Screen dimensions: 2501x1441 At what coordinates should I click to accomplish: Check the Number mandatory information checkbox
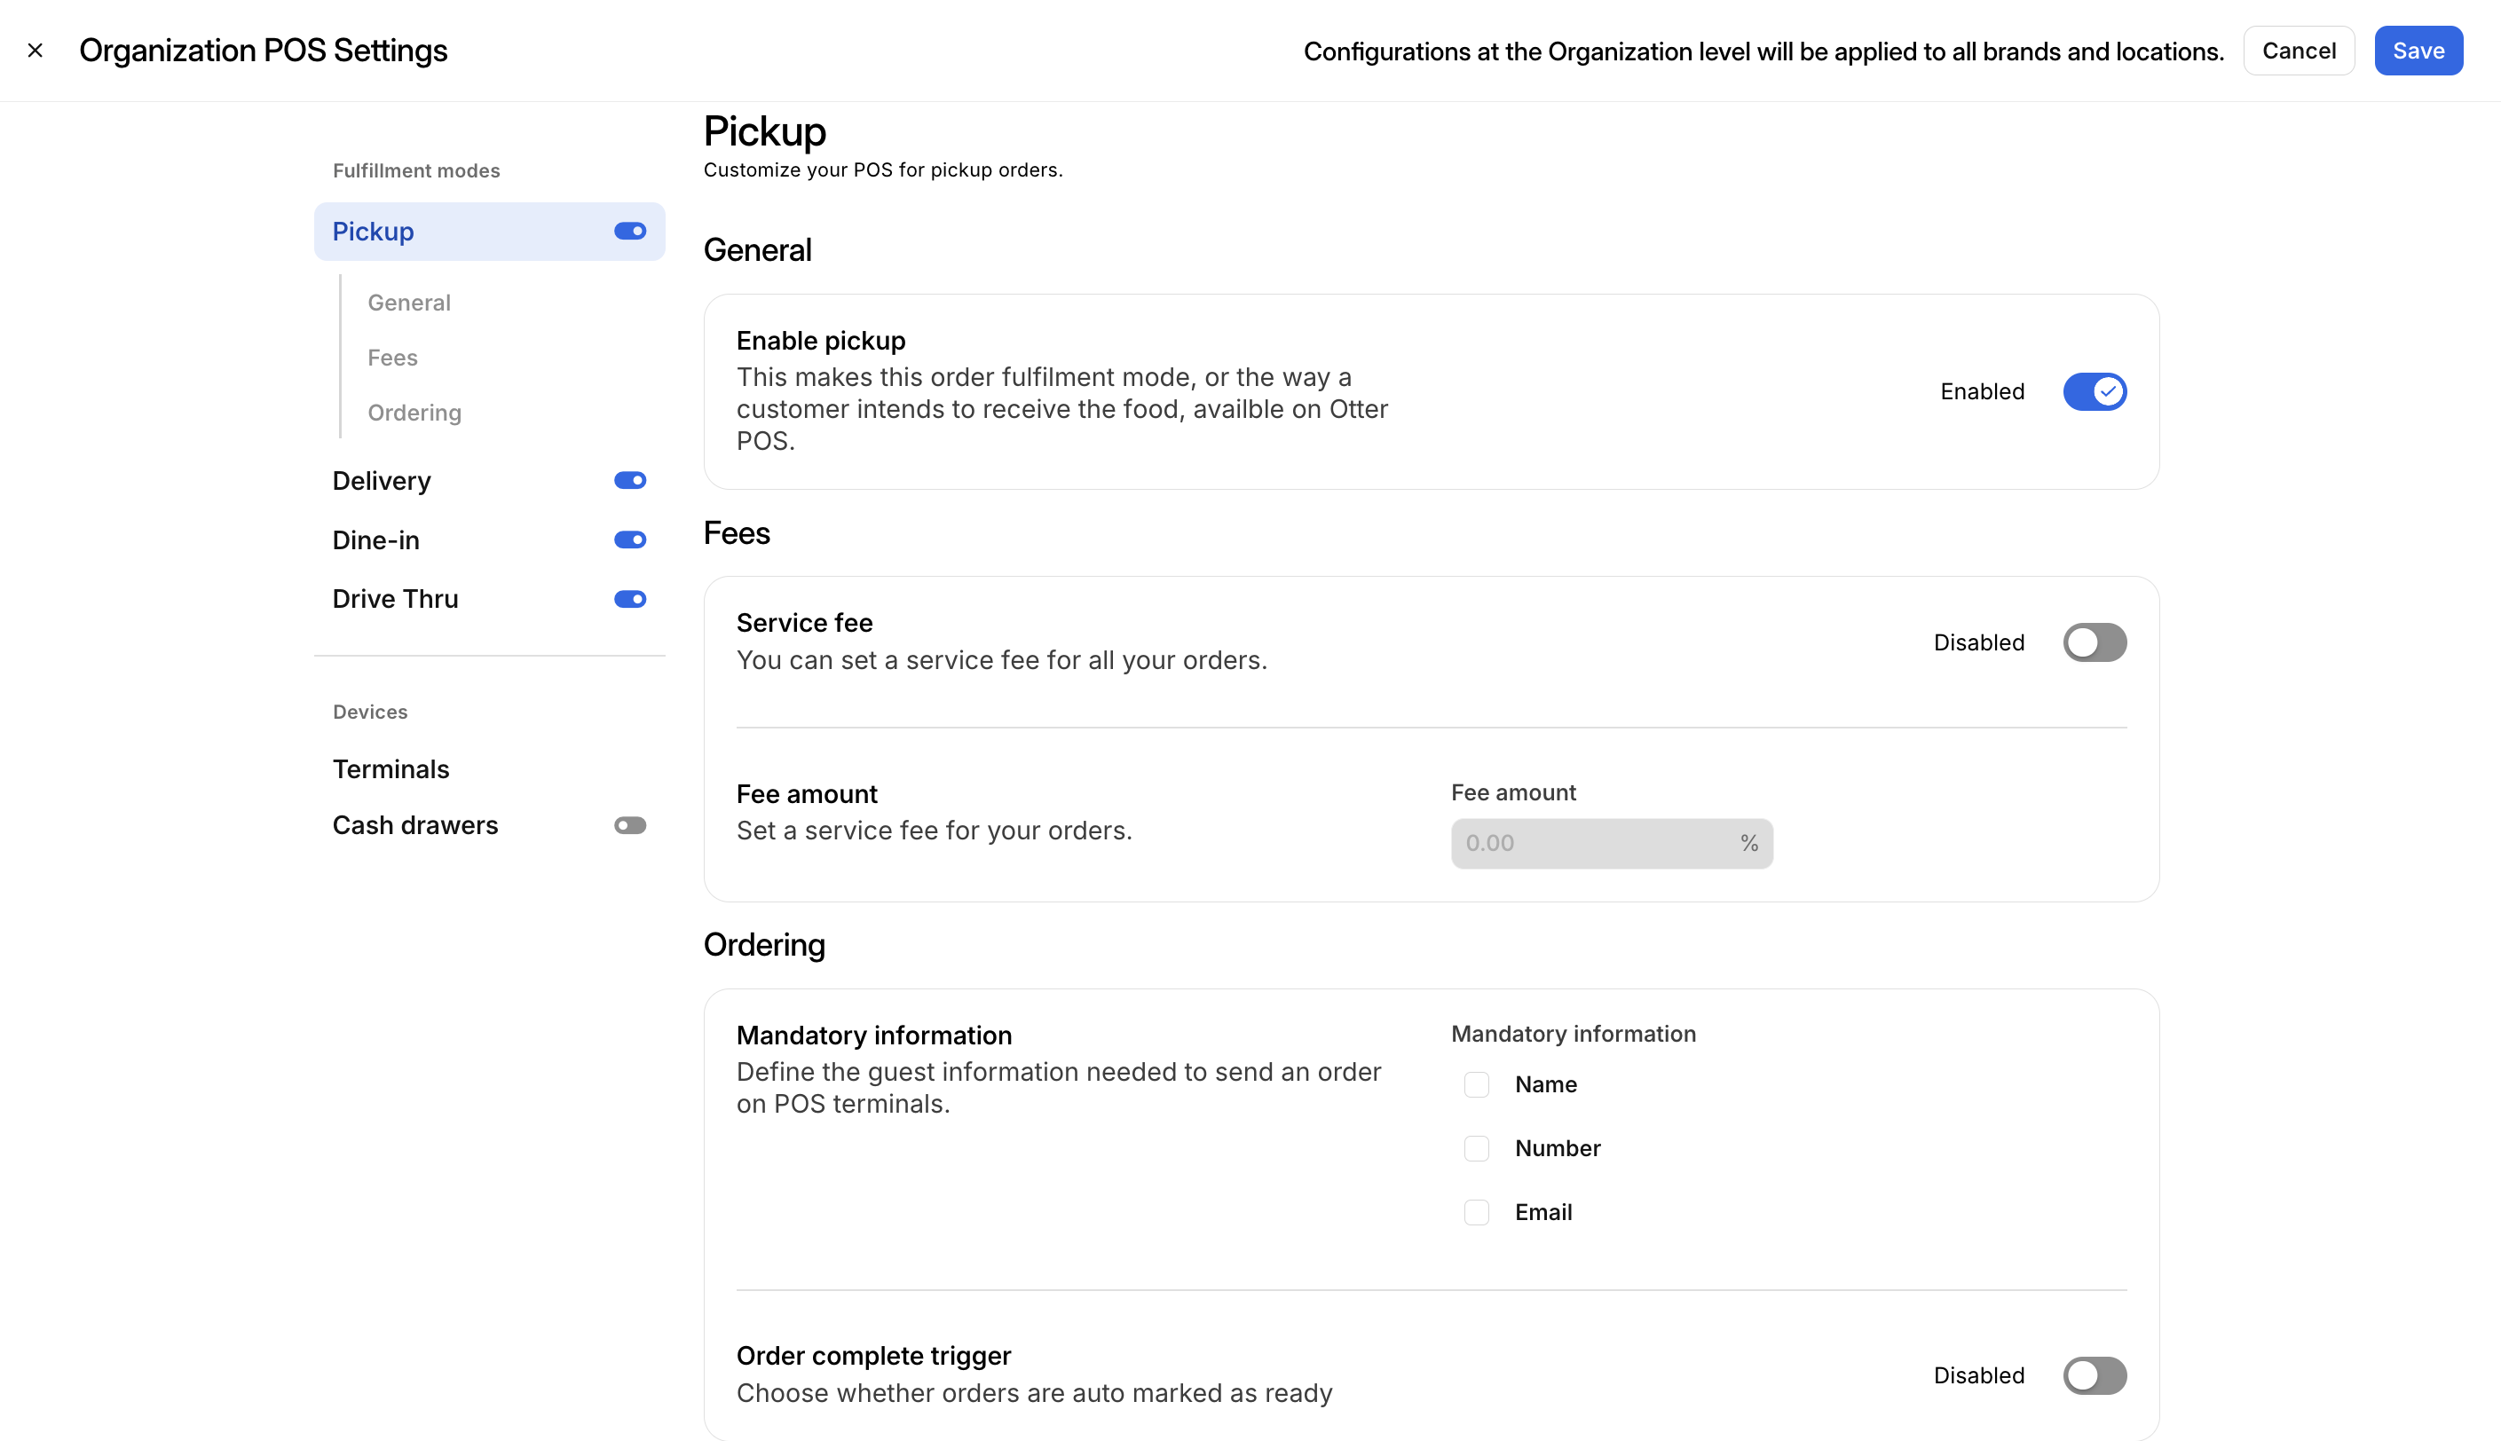click(1477, 1148)
